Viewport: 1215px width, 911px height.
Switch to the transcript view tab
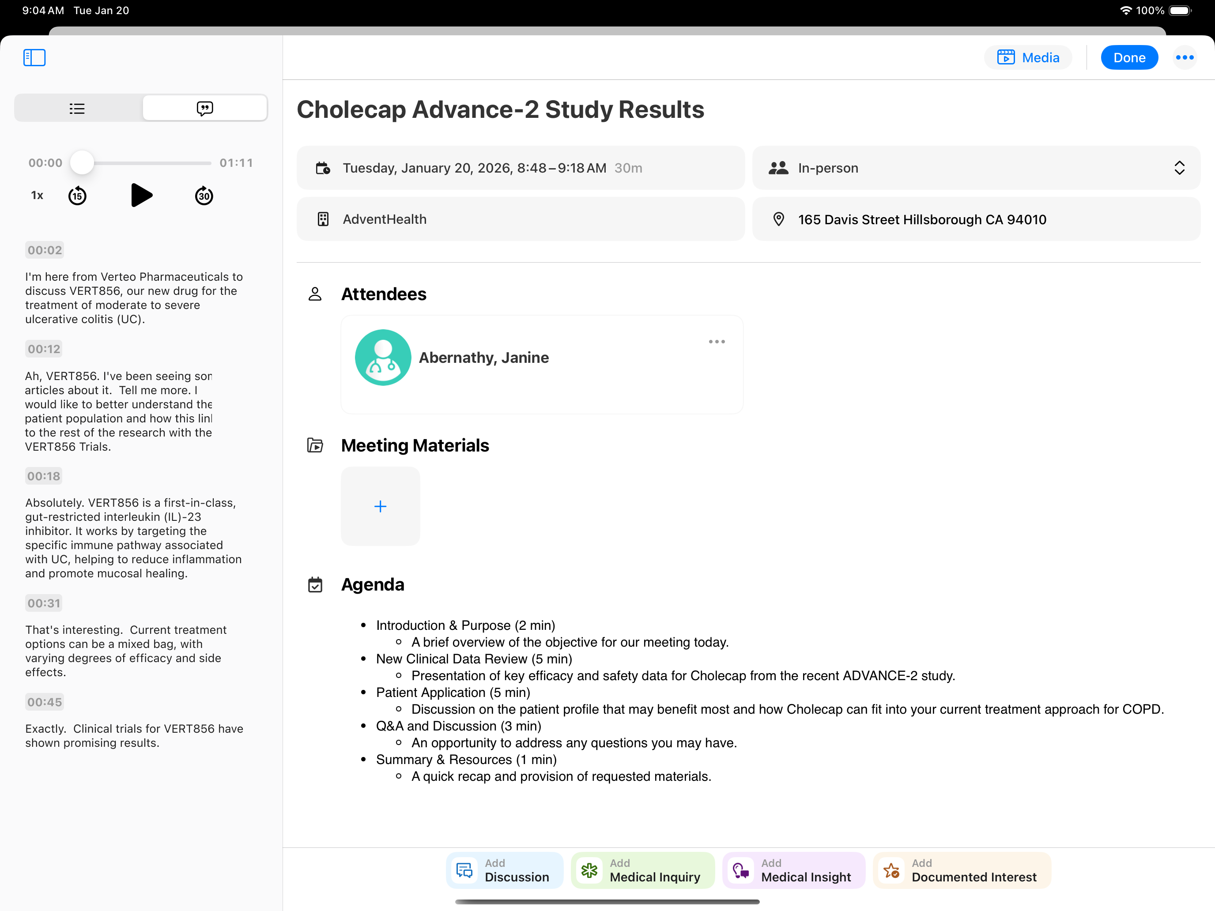click(x=205, y=108)
